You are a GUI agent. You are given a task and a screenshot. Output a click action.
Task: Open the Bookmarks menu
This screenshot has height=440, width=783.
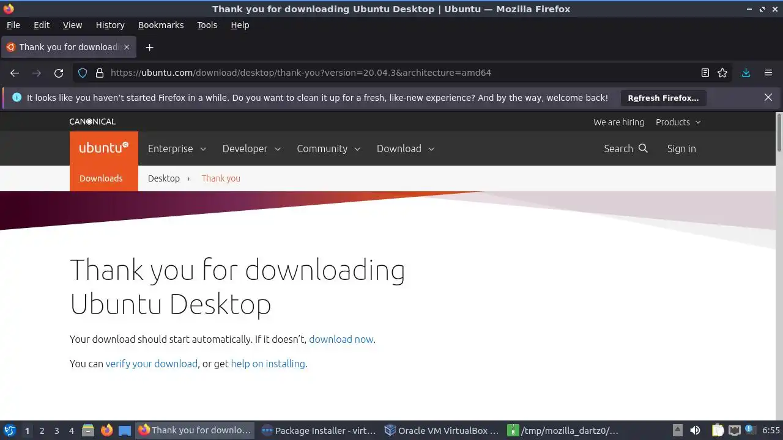(x=161, y=25)
